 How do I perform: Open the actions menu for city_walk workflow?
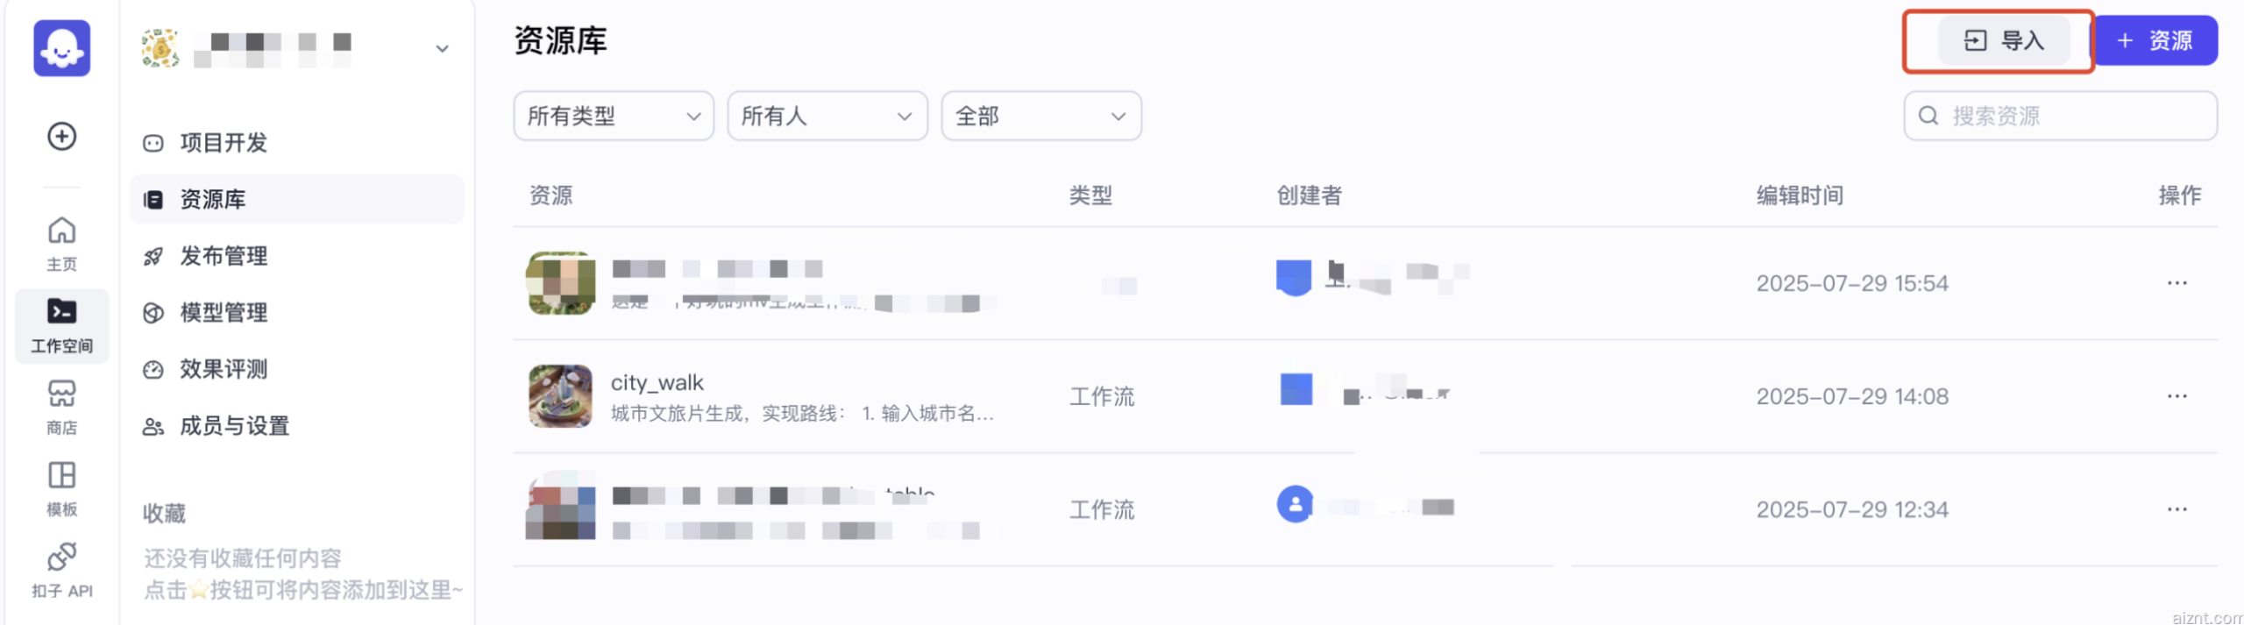[x=2178, y=396]
